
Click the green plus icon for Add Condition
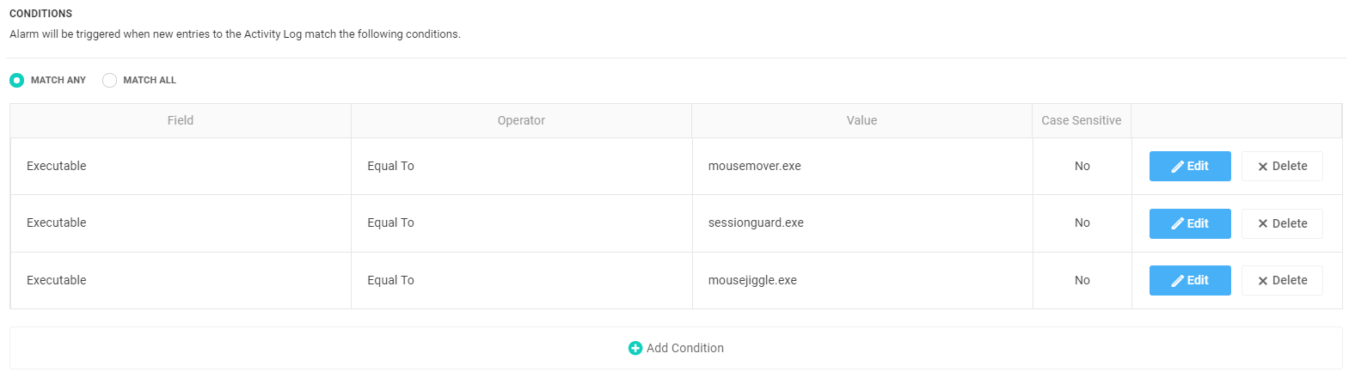[x=635, y=348]
